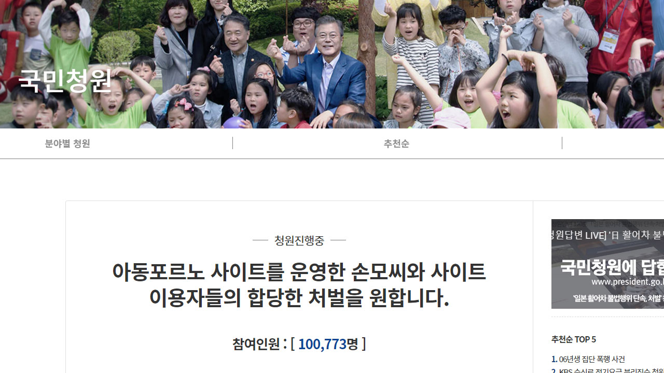Click the www.president.go.kr address in the video

[628, 282]
